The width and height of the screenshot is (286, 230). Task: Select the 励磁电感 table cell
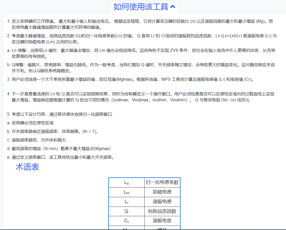coord(162,192)
